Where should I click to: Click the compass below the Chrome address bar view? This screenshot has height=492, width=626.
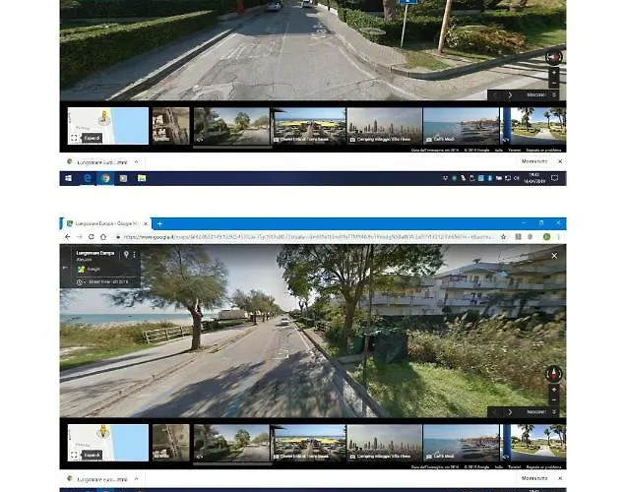pos(553,373)
